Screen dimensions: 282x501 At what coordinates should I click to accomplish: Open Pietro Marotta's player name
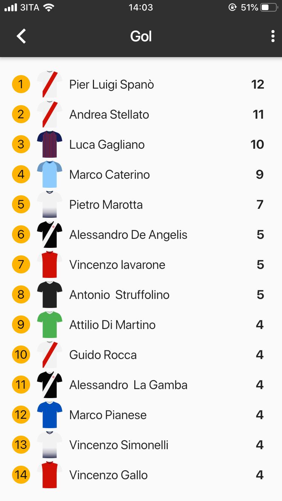[x=106, y=205]
